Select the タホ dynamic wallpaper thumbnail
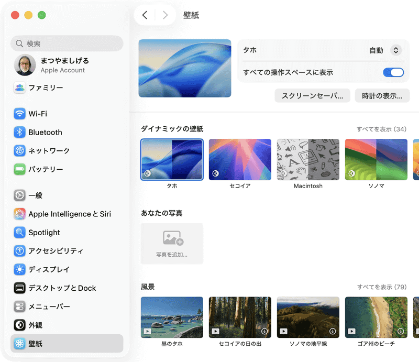 172,159
